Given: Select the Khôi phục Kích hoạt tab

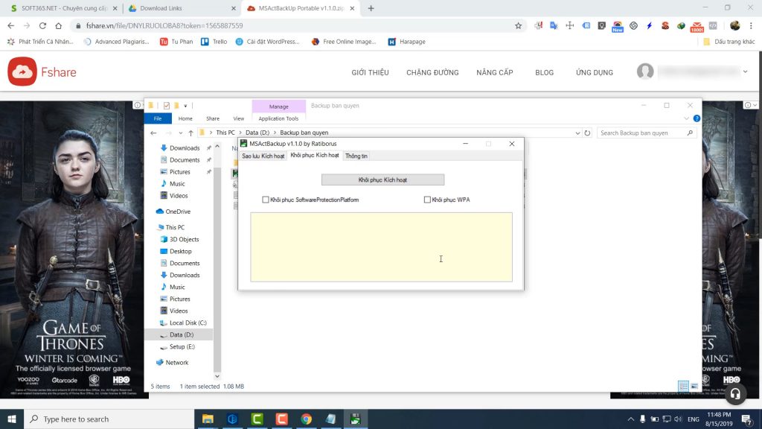Looking at the screenshot, I should tap(315, 155).
